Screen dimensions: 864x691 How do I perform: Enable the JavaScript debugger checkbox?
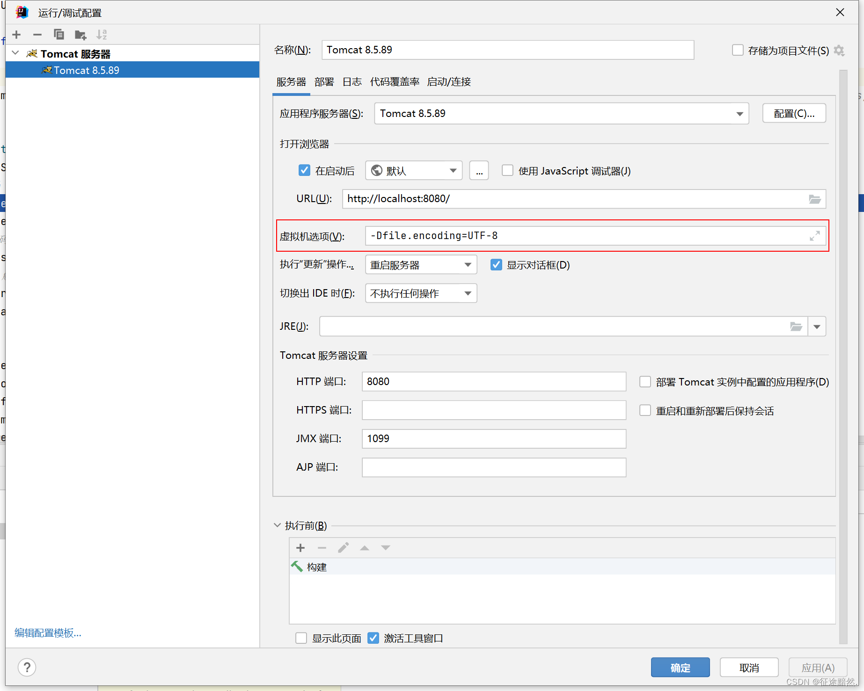click(x=507, y=170)
